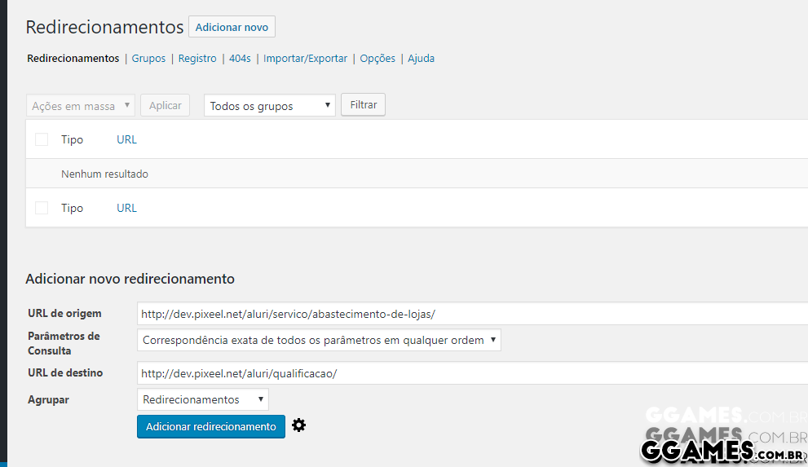Viewport: 808px width, 467px height.
Task: Click the Adicionar redirecionamento button
Action: click(x=210, y=426)
